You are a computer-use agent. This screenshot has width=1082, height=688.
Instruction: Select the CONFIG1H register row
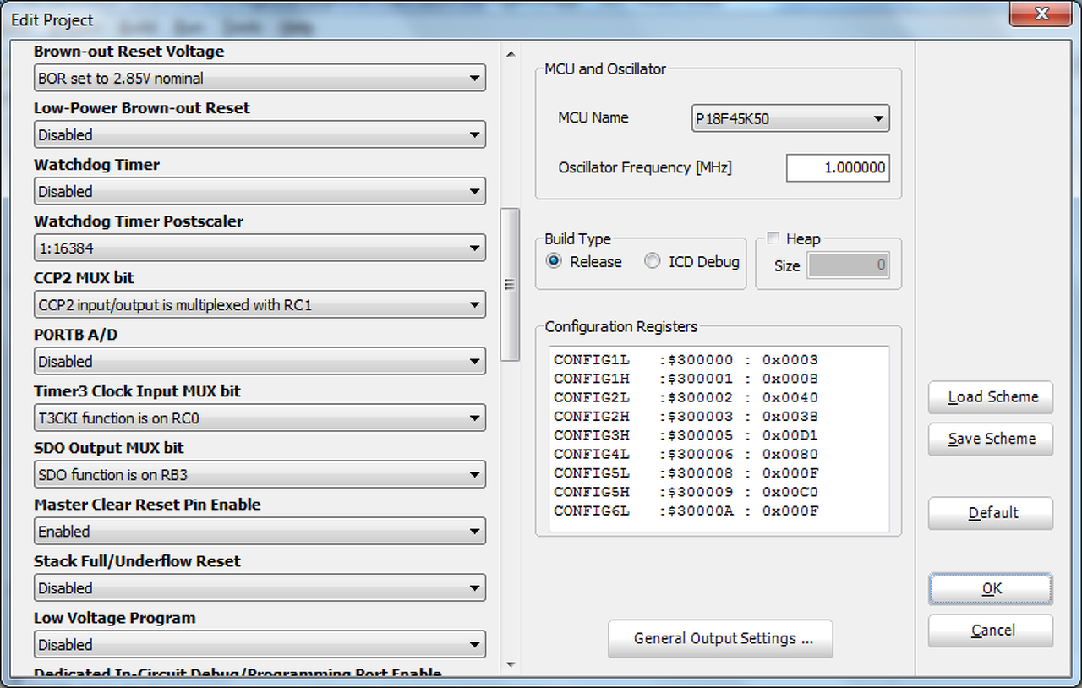tap(686, 379)
